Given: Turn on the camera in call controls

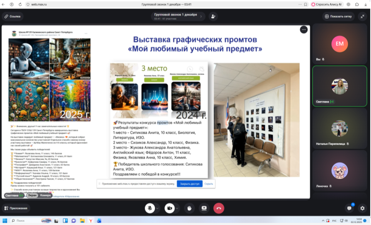Looking at the screenshot, I should tap(169, 208).
